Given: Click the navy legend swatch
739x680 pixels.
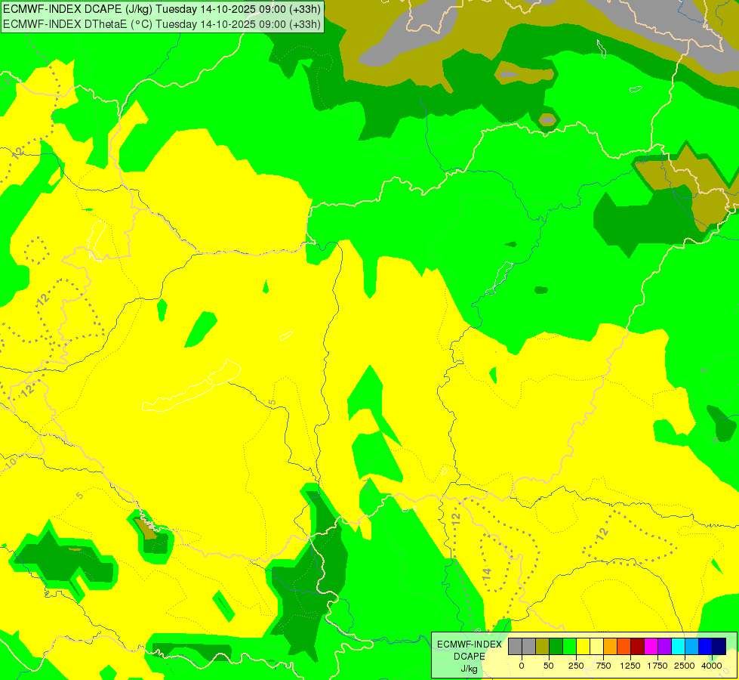Looking at the screenshot, I should pos(719,647).
